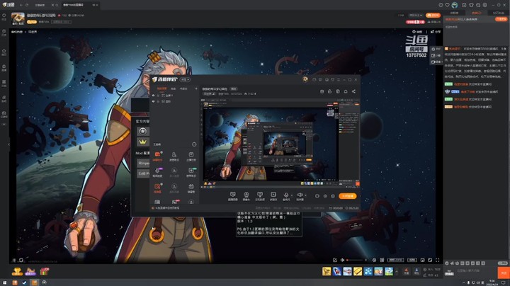The width and height of the screenshot is (510, 286).
Task: Click the round user avatar in Douyu top bar
Action: point(455,5)
